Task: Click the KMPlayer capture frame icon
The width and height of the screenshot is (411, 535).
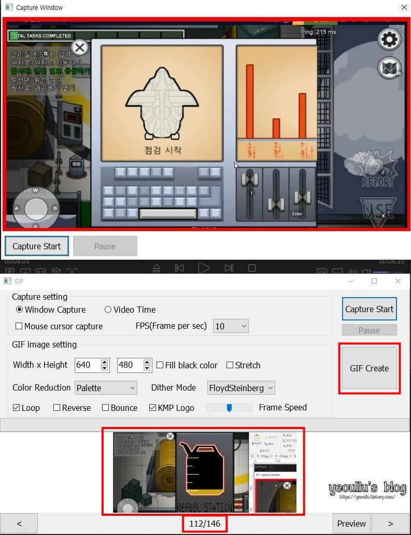Action: (x=72, y=271)
